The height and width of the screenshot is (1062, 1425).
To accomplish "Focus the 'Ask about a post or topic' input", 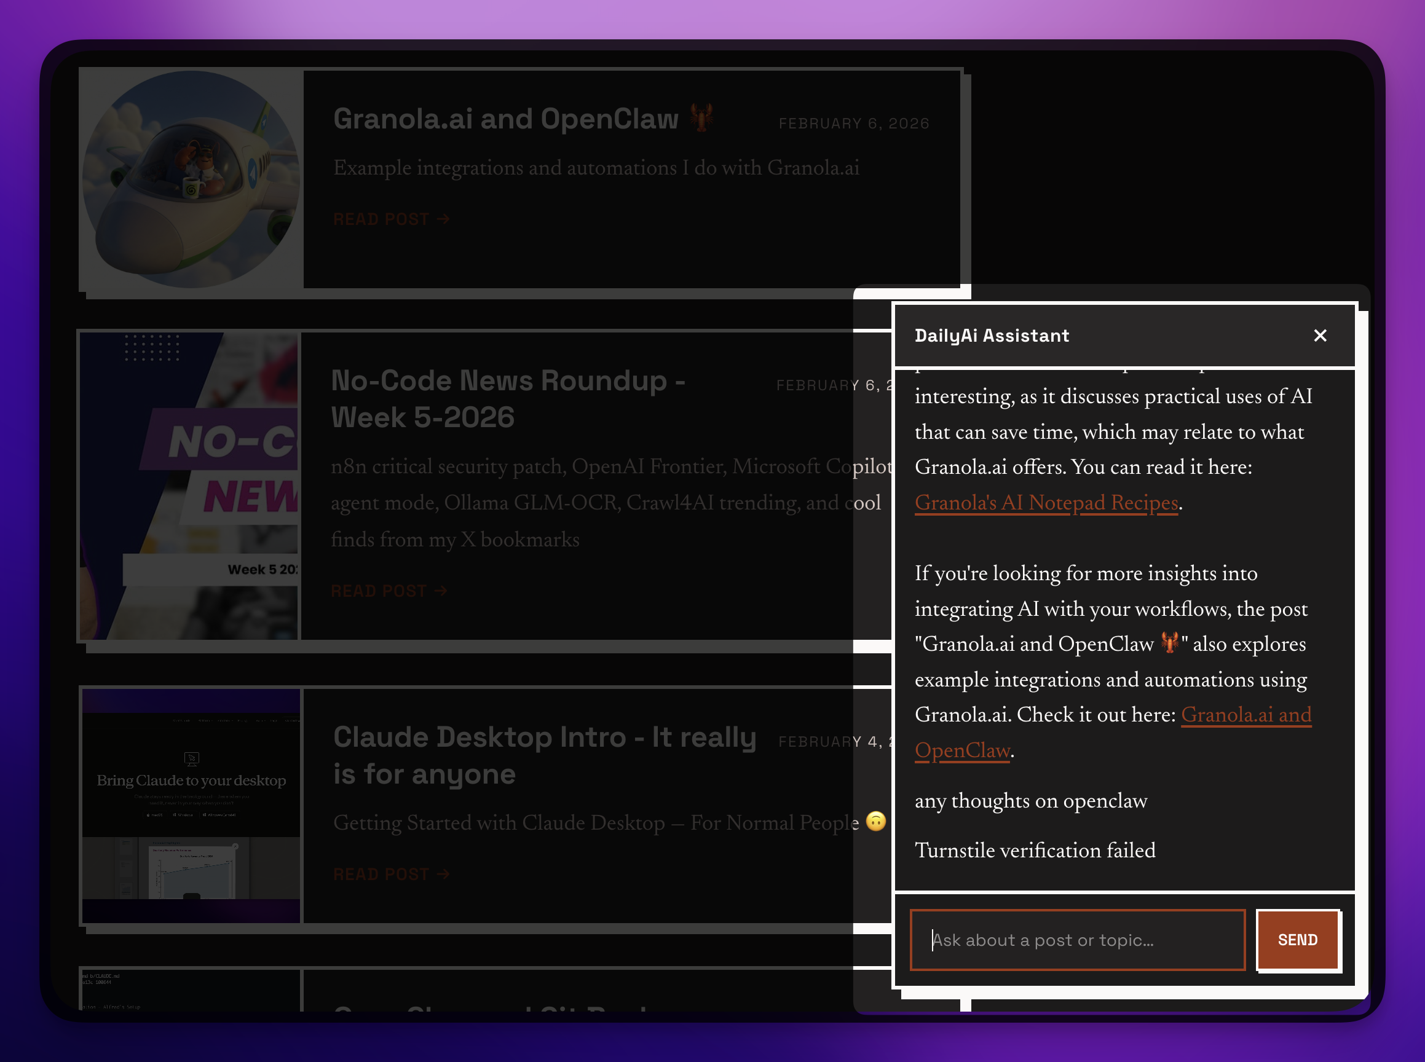I will coord(1078,940).
